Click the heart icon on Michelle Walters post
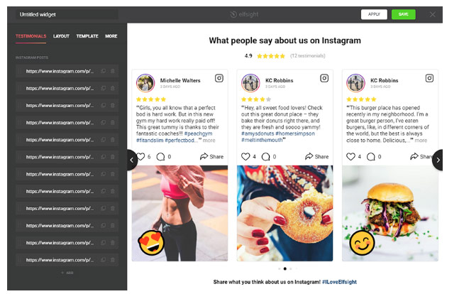 (141, 156)
